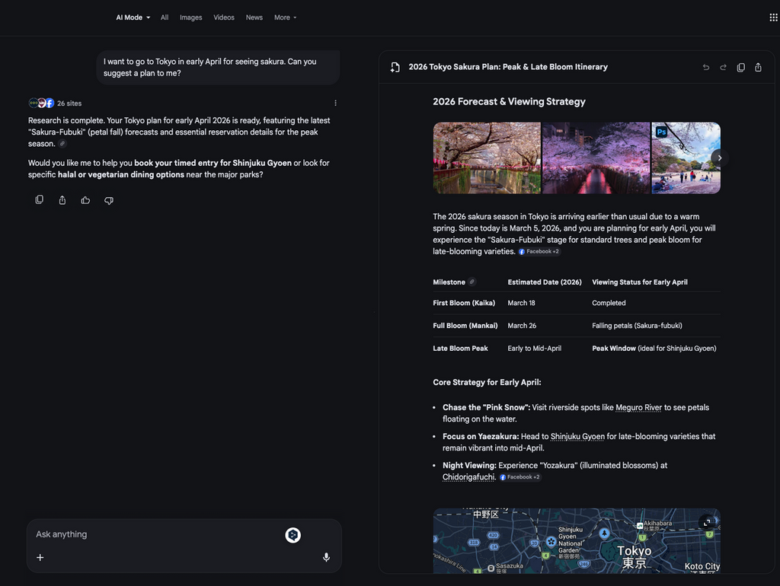780x586 pixels.
Task: Give thumbs up to the response
Action: pyautogui.click(x=85, y=200)
